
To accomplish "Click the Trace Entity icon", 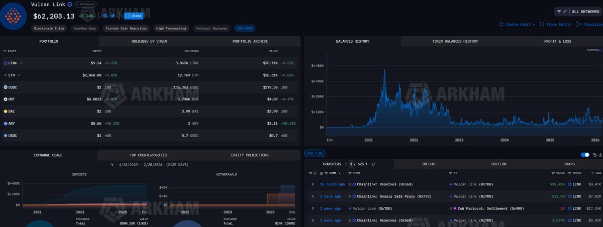I will (541, 24).
